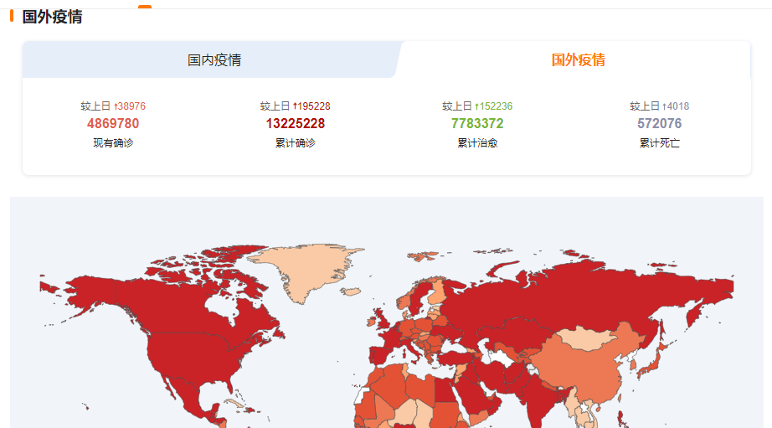Click the 累计死亡 label
Viewport: 772px width, 428px height.
(x=659, y=143)
